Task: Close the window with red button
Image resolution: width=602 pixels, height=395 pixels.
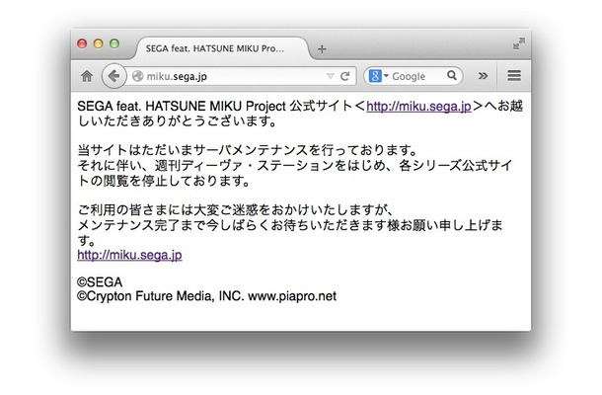Action: 82,43
